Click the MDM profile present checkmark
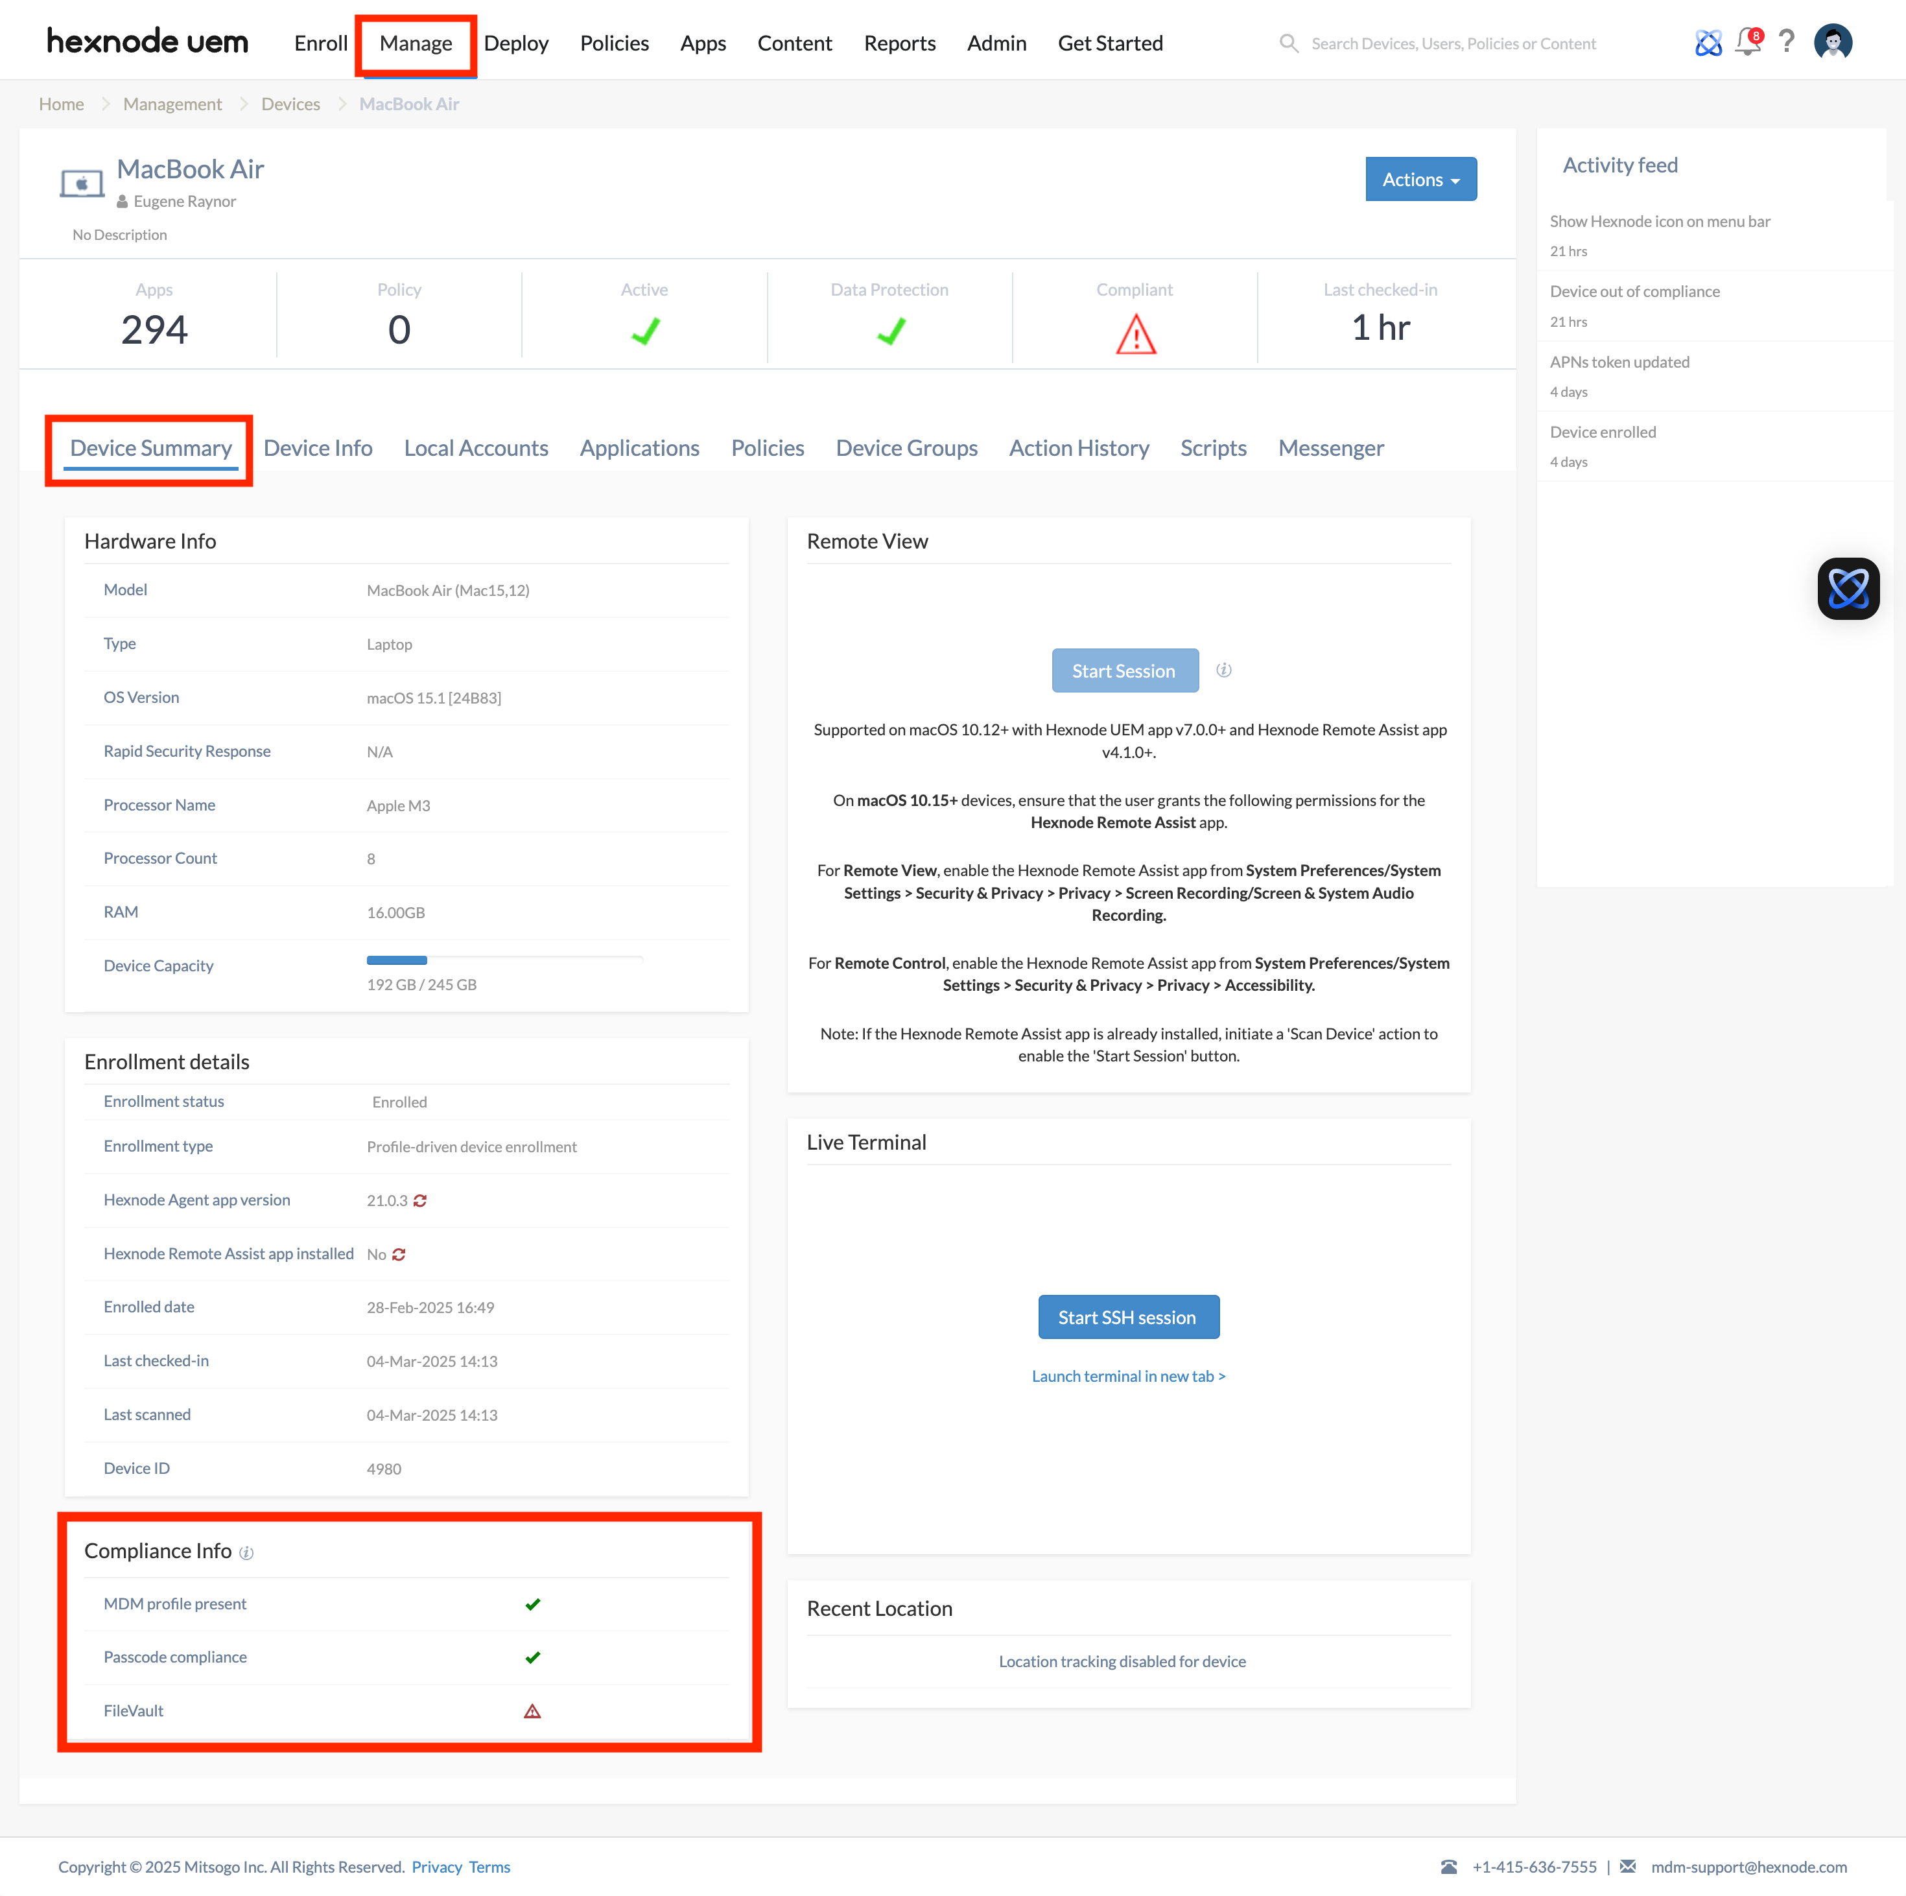 (x=533, y=1604)
